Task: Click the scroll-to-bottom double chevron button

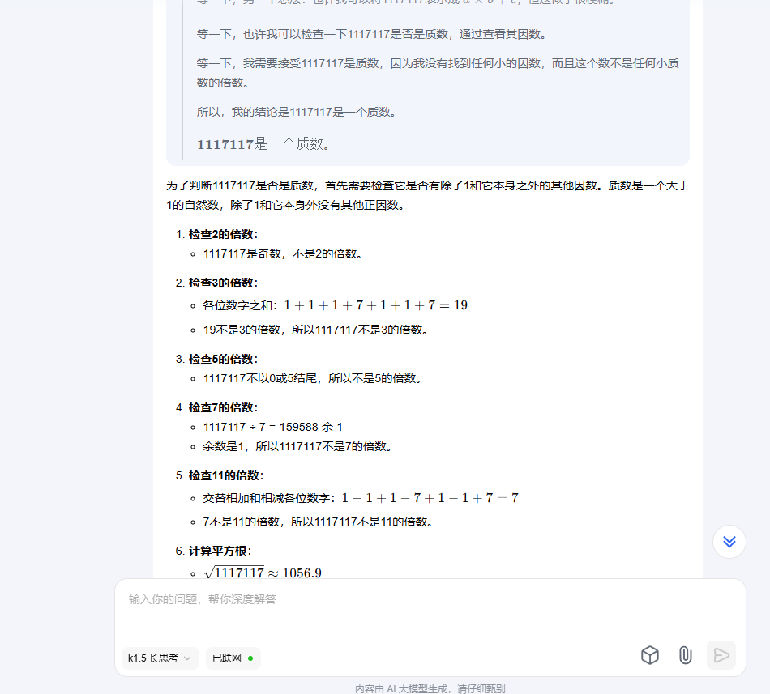Action: click(x=729, y=542)
